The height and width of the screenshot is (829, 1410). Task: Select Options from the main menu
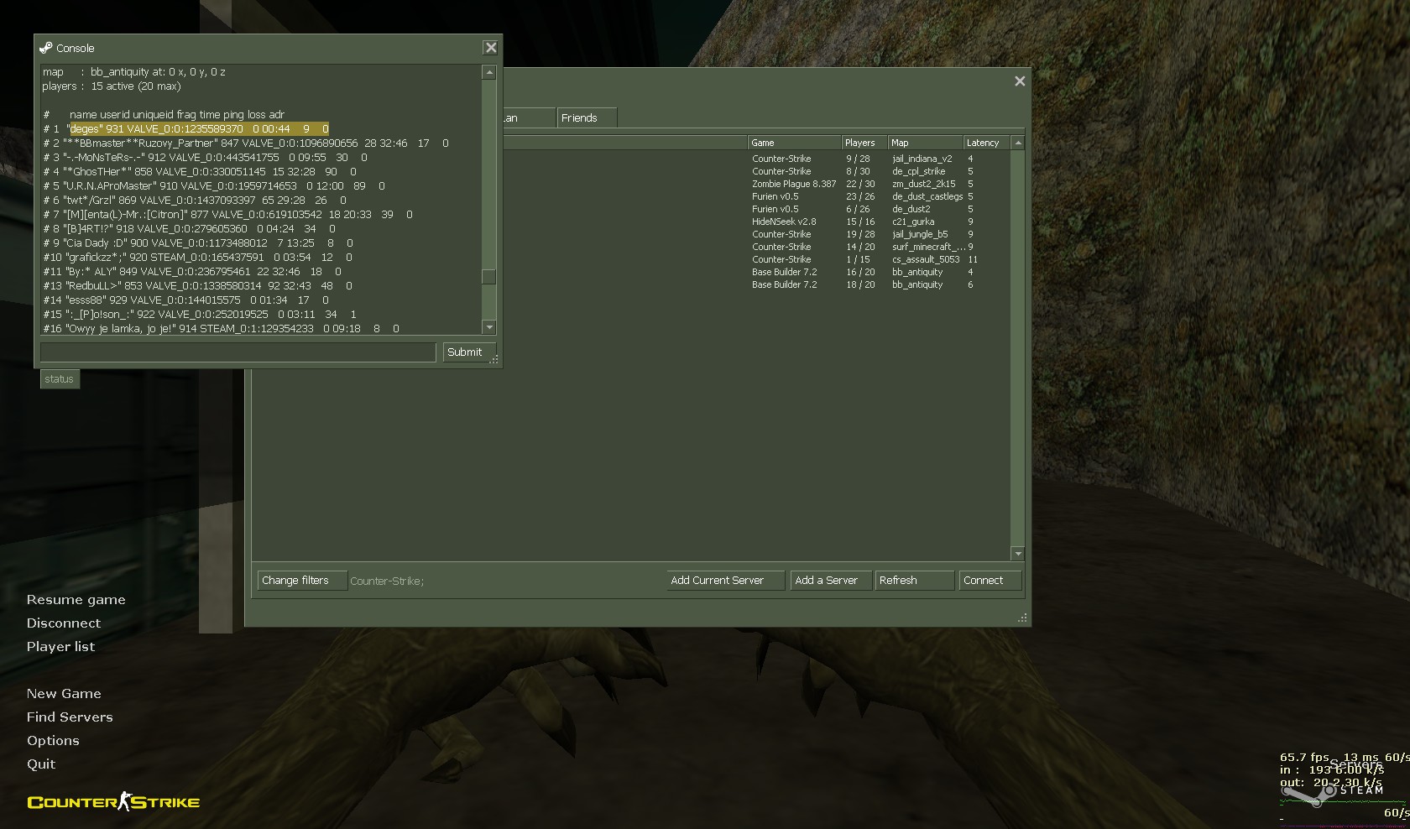(x=53, y=741)
